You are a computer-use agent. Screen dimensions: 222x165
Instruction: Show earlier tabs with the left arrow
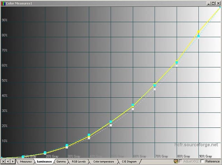click(8, 162)
